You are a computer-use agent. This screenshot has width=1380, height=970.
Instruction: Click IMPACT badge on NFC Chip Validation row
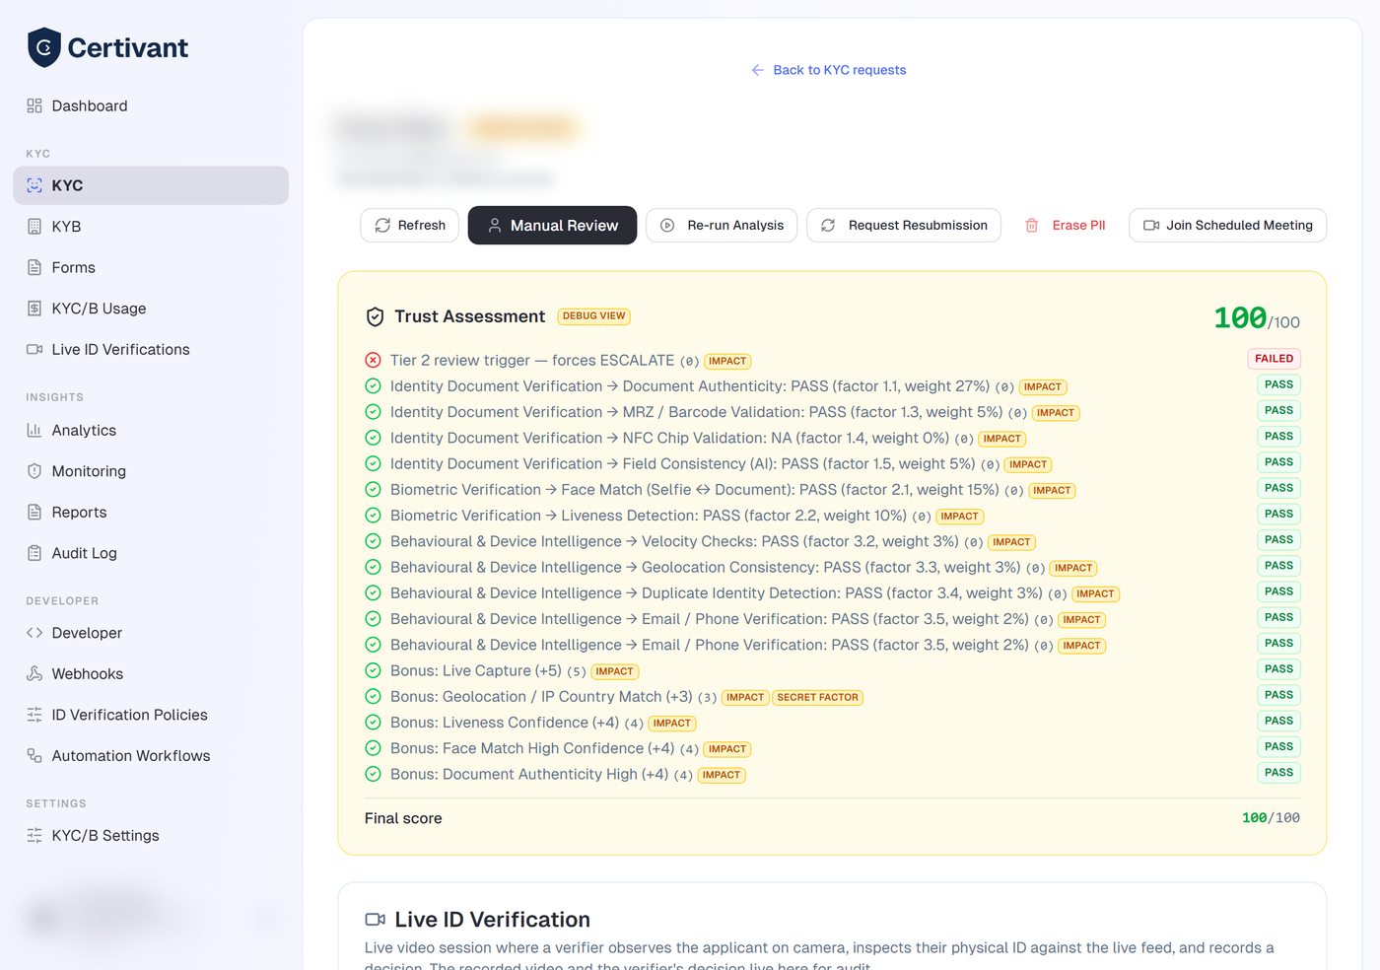coord(1002,439)
